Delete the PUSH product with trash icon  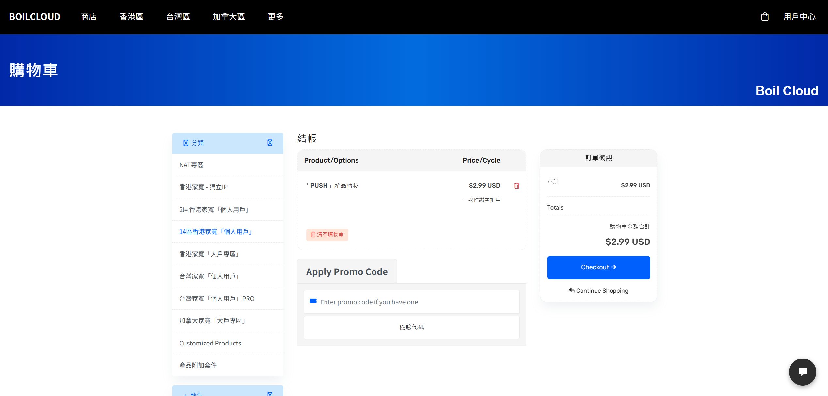tap(517, 186)
